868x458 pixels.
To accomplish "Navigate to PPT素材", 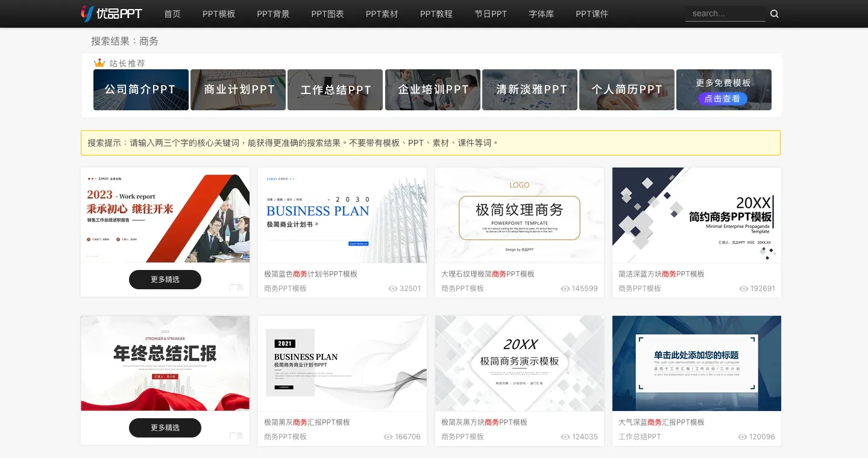I will click(x=382, y=14).
